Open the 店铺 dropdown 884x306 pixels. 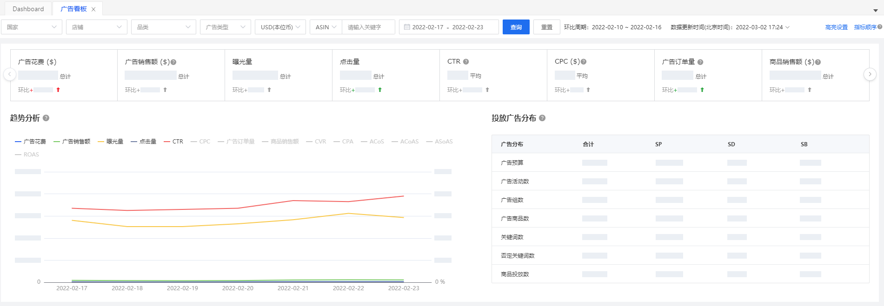(96, 27)
